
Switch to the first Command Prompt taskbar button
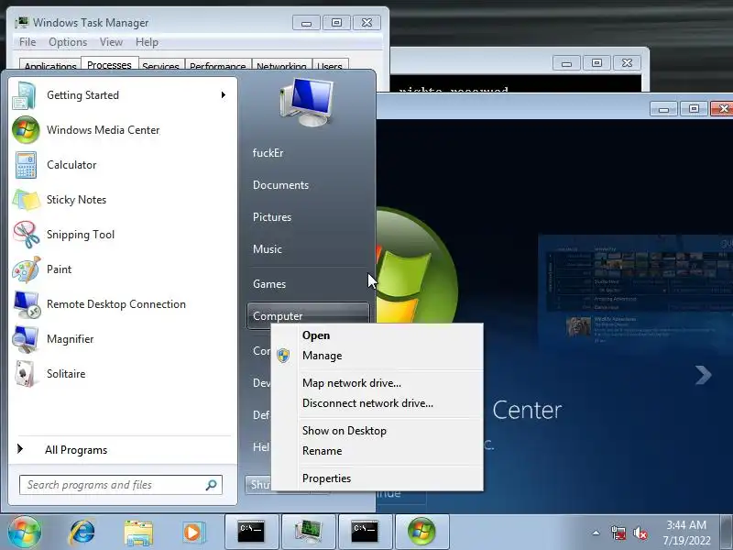pyautogui.click(x=251, y=532)
